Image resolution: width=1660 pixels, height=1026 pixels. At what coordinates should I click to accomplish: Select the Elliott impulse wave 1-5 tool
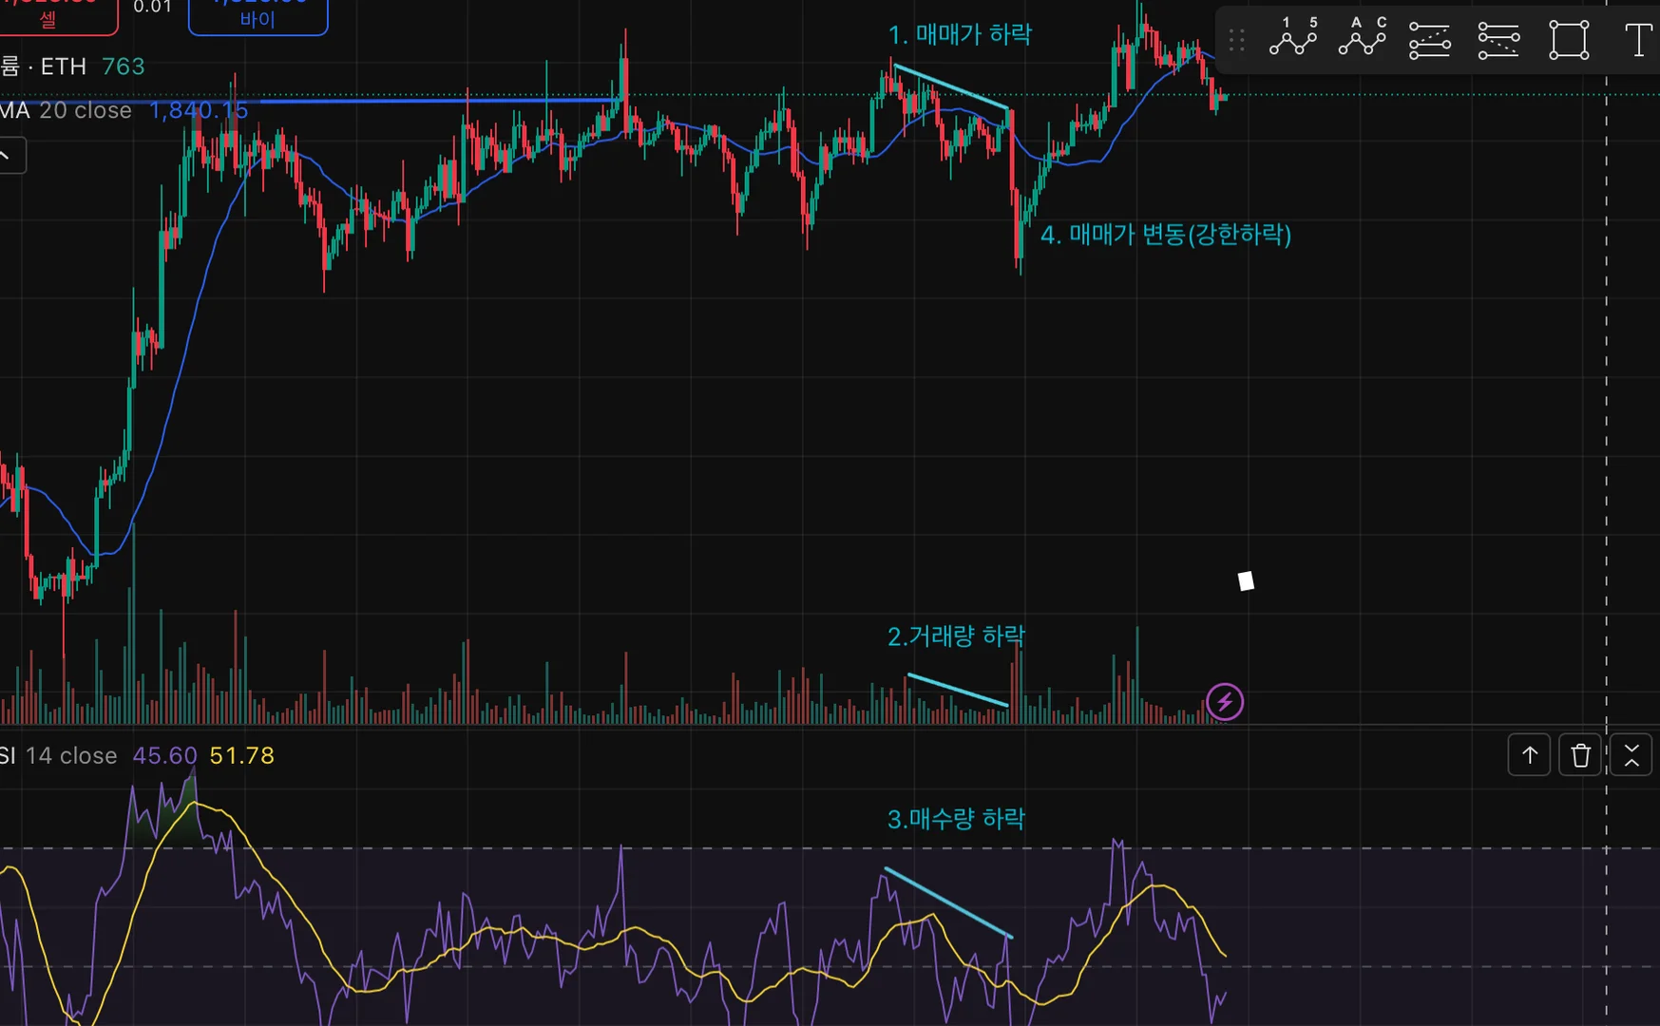point(1293,39)
